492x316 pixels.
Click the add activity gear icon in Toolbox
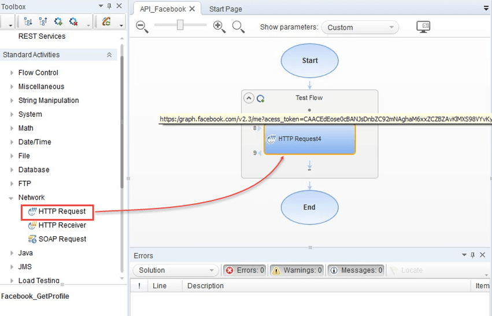58,22
